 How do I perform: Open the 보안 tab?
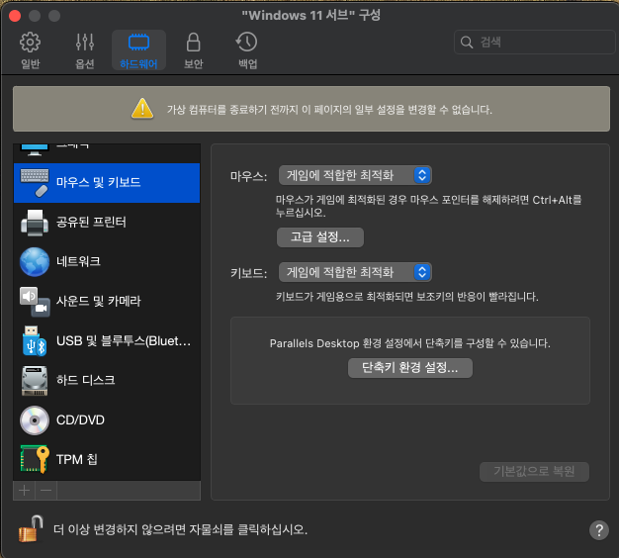point(194,50)
